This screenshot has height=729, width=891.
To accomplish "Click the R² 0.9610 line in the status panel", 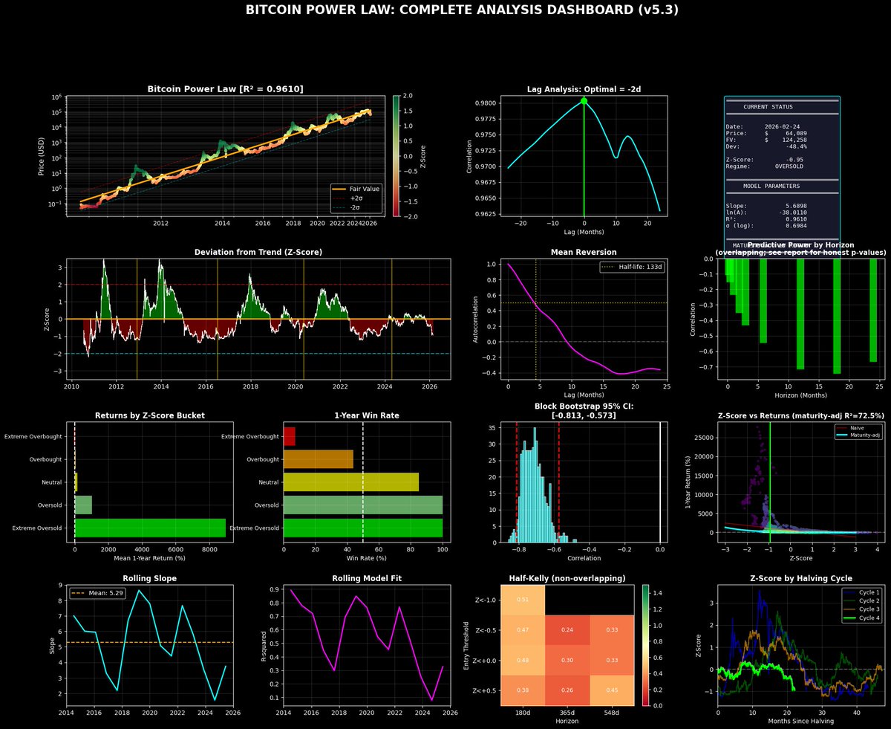I will (766, 218).
